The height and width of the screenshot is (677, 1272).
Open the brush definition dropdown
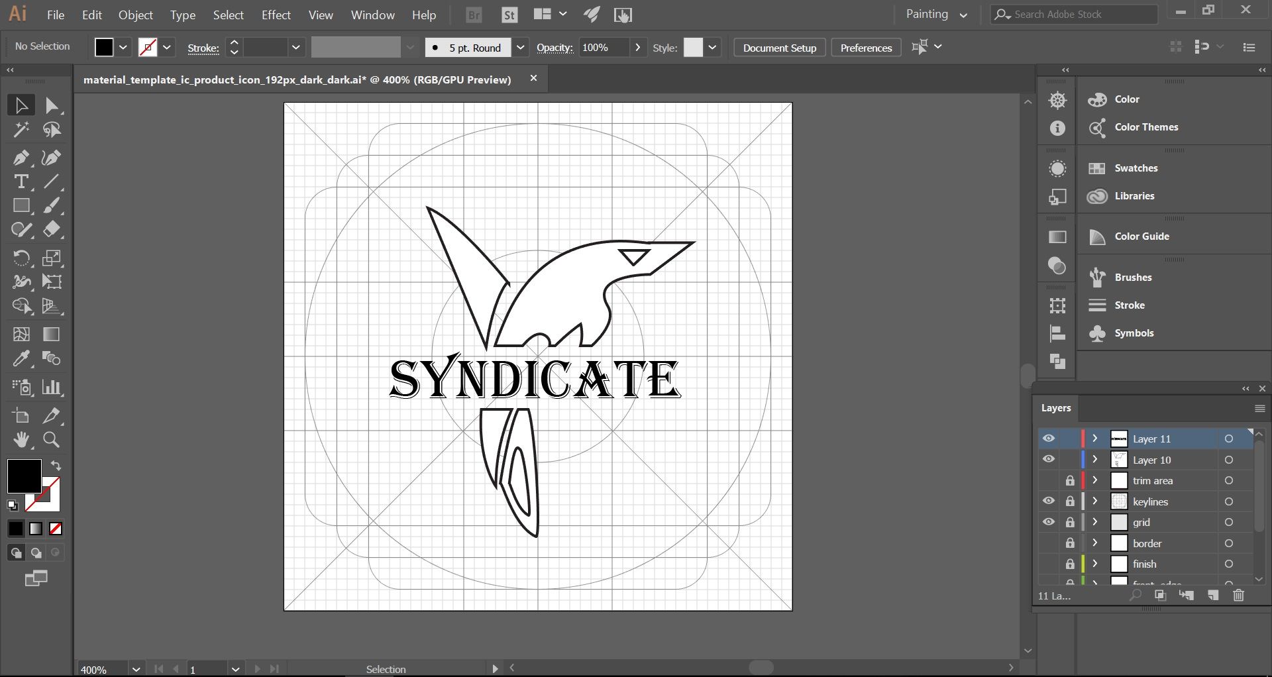[521, 47]
